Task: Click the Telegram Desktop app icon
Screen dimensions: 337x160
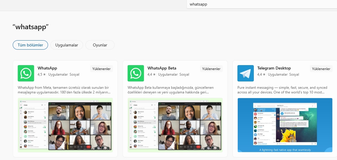Action: [245, 73]
